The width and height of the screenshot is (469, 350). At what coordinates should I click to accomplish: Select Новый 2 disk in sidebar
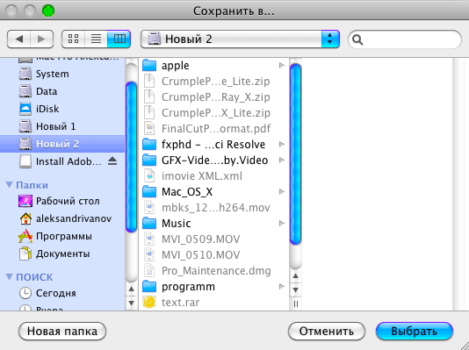point(62,144)
